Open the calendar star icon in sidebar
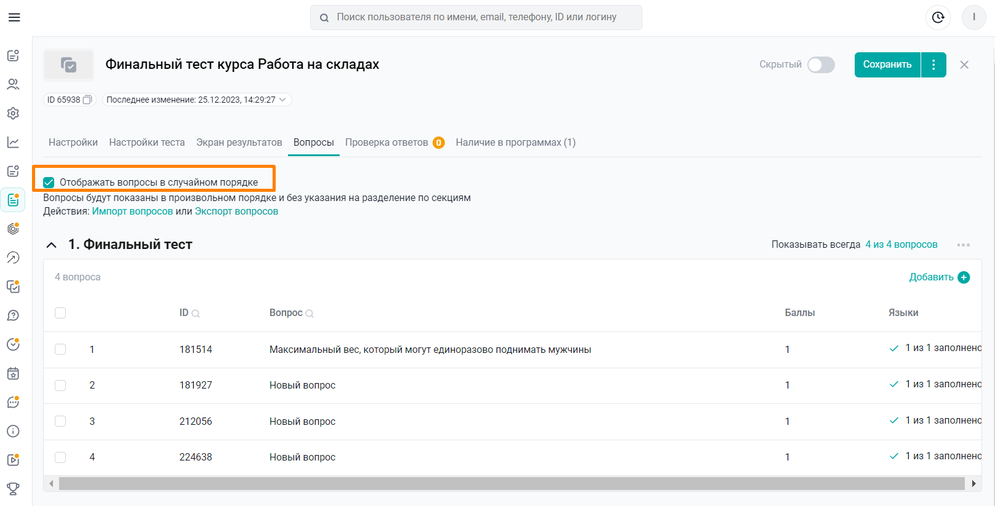Image resolution: width=995 pixels, height=506 pixels. pyautogui.click(x=13, y=373)
